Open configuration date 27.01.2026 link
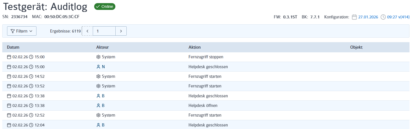The height and width of the screenshot is (129, 412). click(368, 17)
